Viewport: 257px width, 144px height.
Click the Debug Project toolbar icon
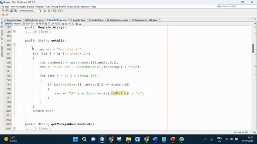coord(54,11)
